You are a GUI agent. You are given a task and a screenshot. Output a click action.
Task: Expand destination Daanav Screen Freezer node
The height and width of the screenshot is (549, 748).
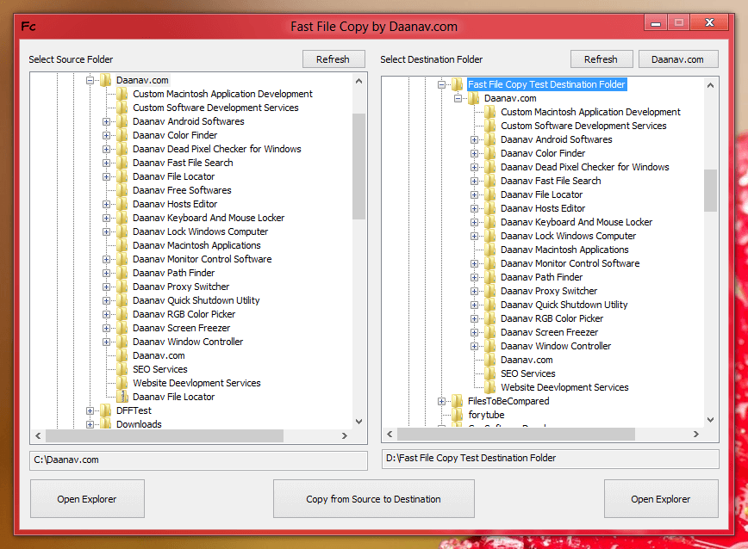[474, 333]
